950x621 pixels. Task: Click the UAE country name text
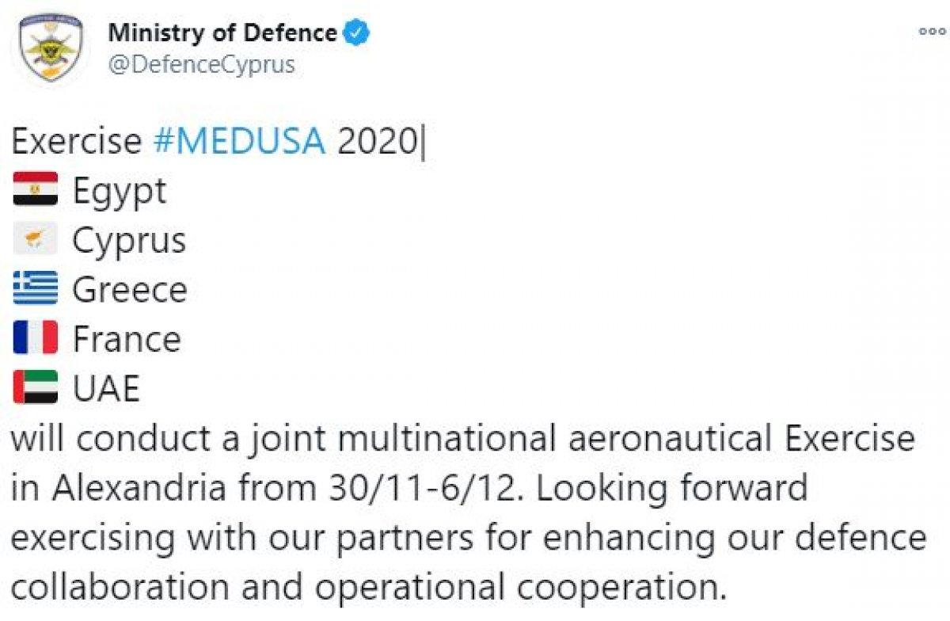(107, 388)
